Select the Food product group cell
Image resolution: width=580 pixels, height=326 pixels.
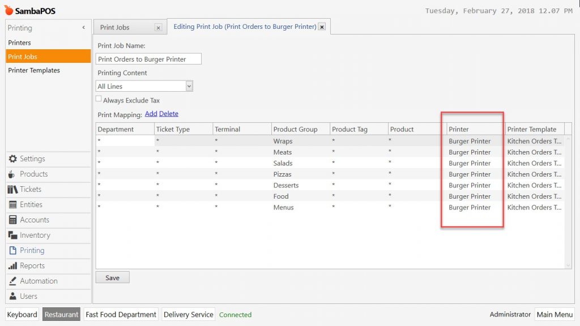coord(301,196)
